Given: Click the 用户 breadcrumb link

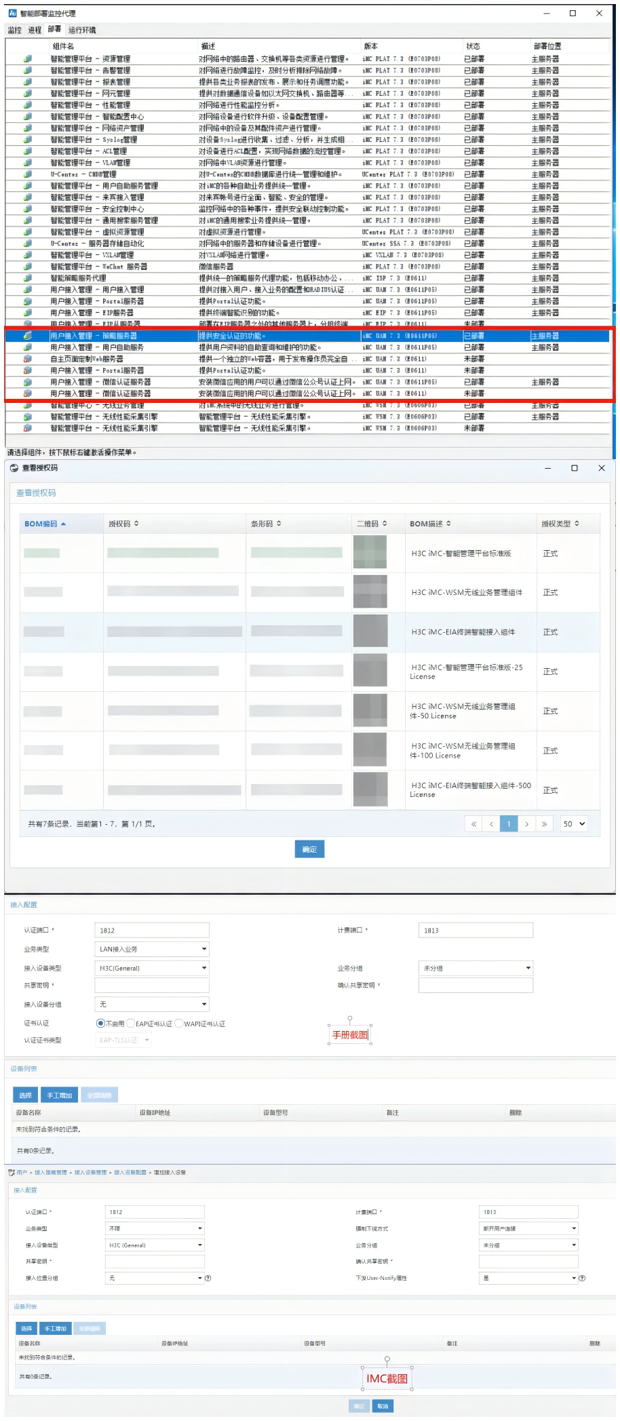Looking at the screenshot, I should click(22, 1172).
